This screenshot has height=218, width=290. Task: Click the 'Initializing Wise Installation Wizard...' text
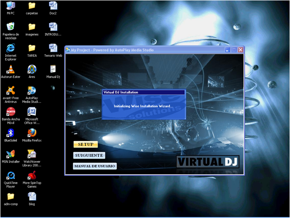pyautogui.click(x=143, y=106)
